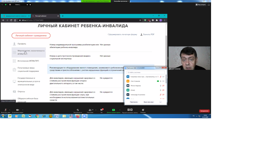Click the browser reload page icon
Viewport: 277px width, 155px height.
11,20
